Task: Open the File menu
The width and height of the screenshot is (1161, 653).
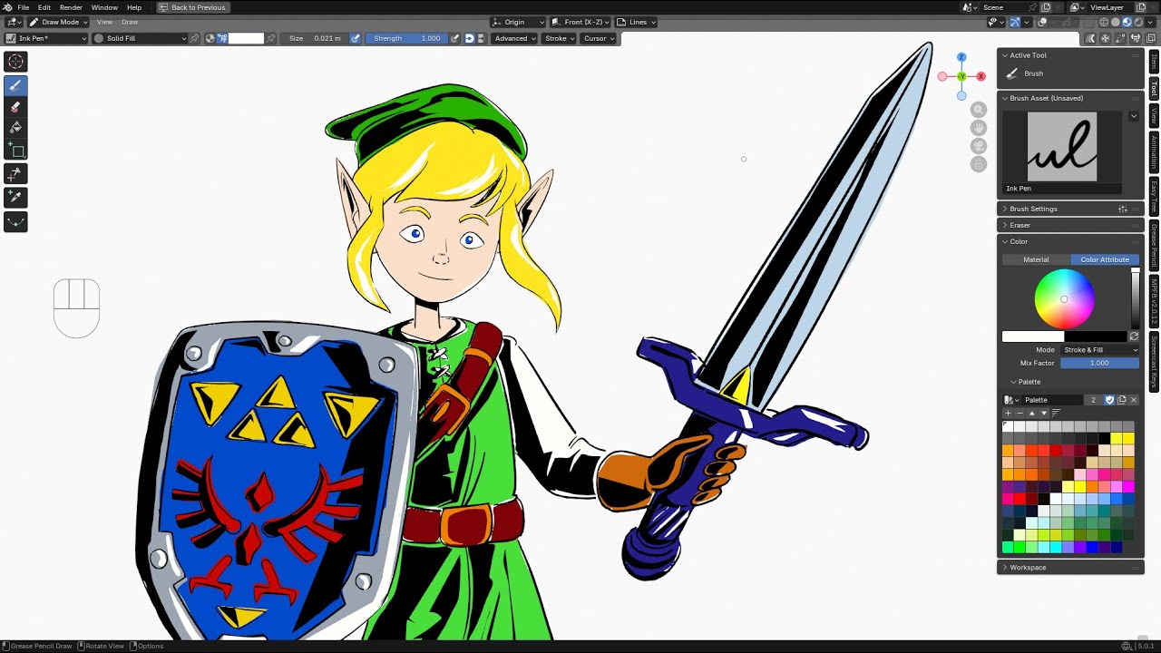Action: click(x=24, y=7)
